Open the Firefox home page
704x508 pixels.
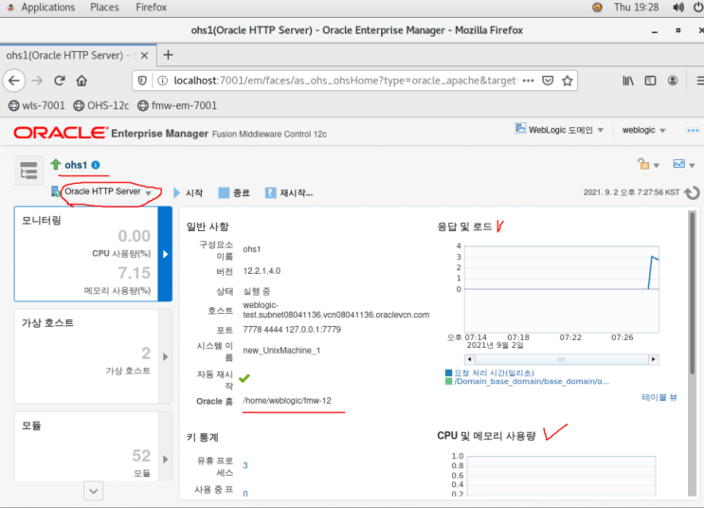tap(81, 81)
